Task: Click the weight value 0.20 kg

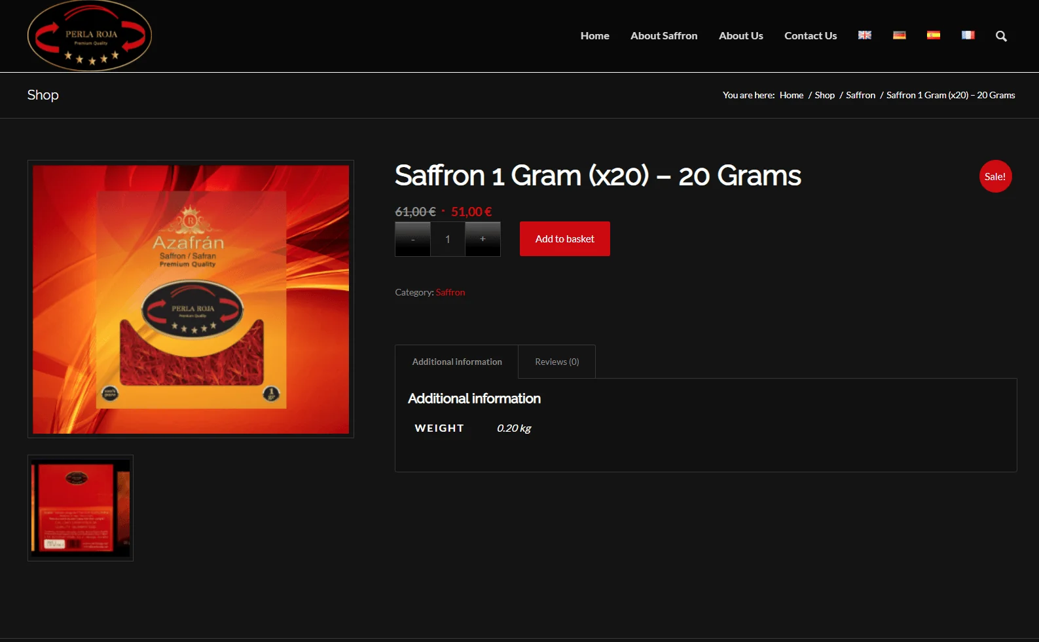Action: [x=514, y=428]
